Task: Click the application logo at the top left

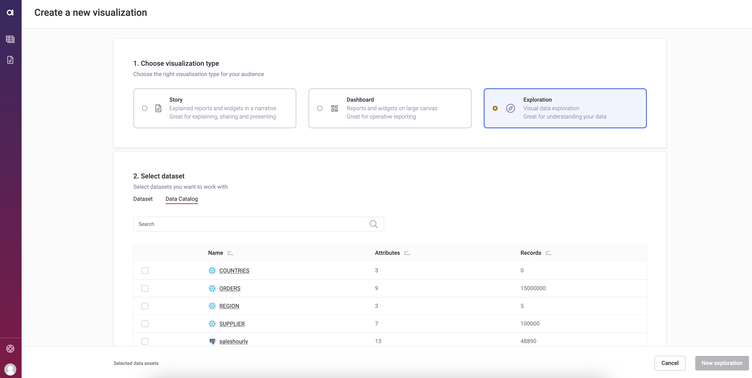Action: [11, 12]
